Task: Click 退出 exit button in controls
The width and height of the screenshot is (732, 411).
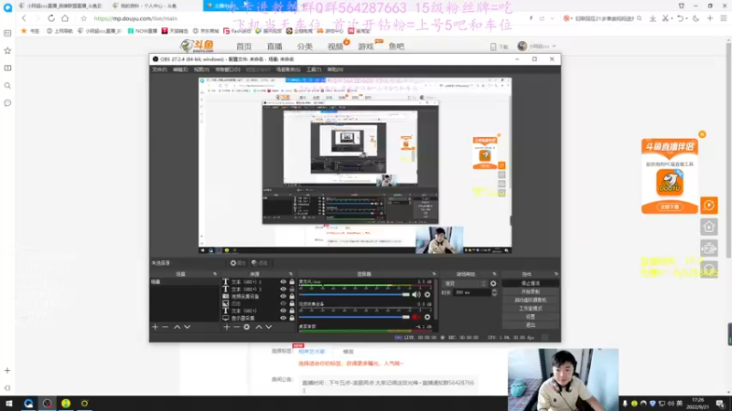Action: [x=531, y=325]
